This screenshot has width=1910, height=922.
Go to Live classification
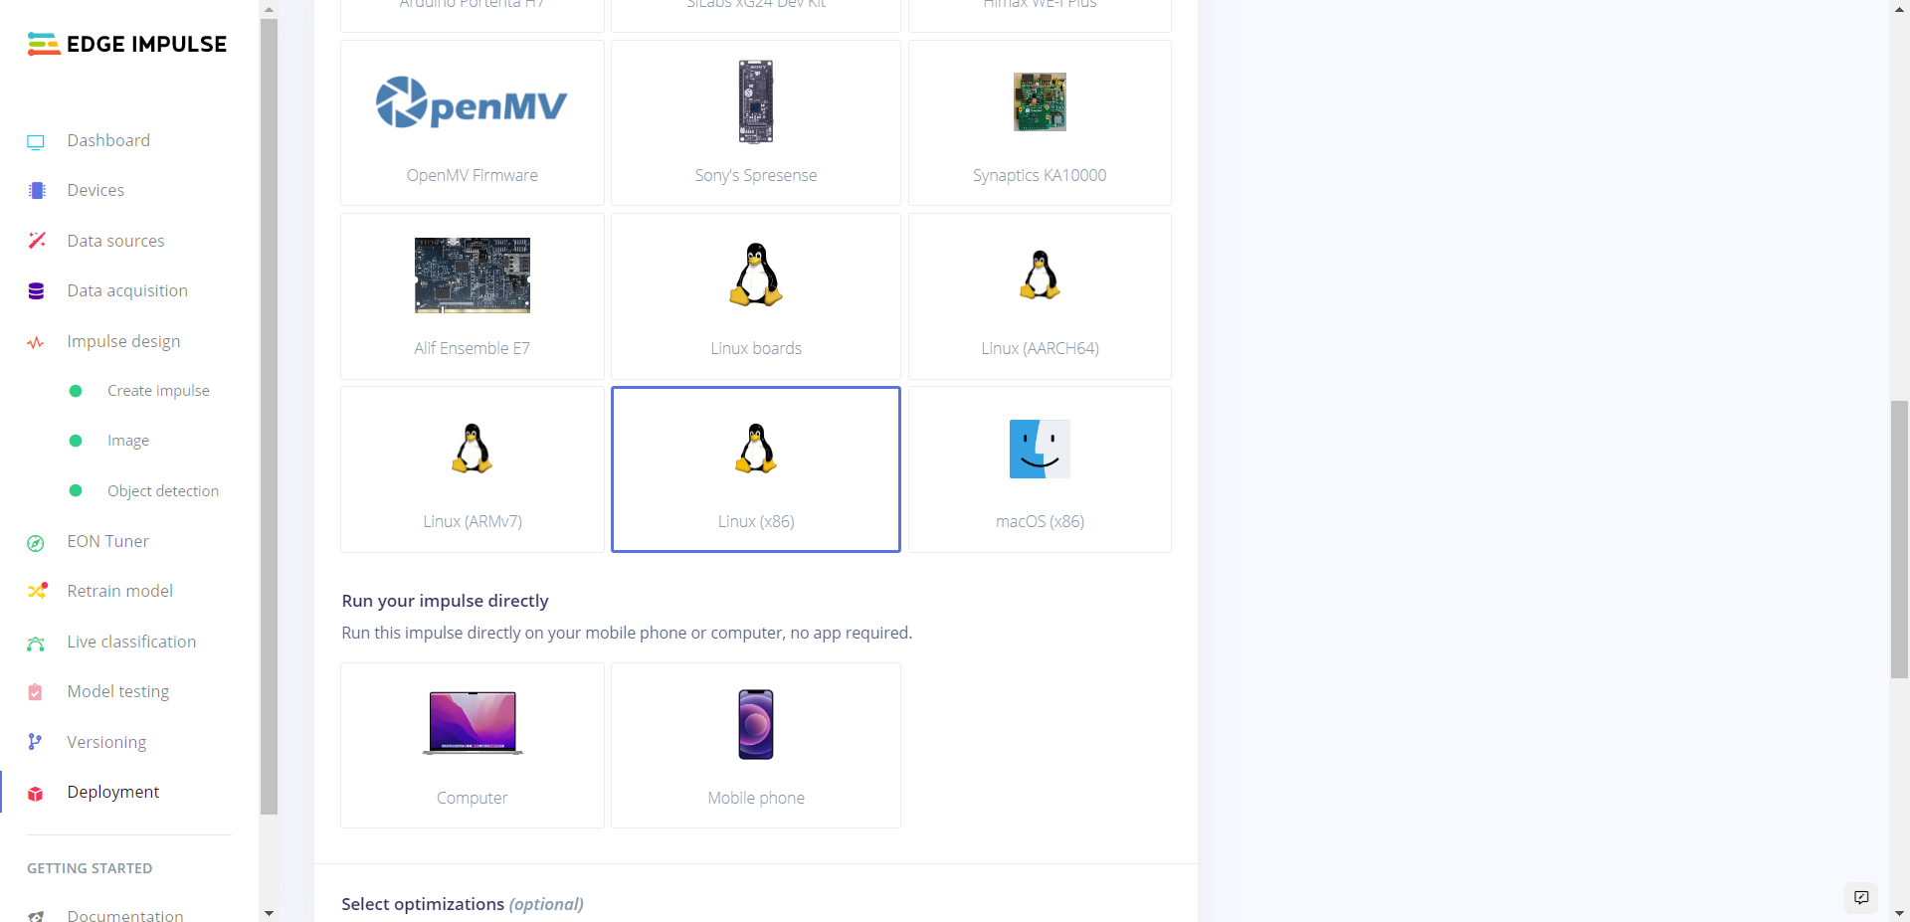131,642
